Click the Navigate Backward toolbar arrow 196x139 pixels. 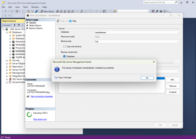[x=6, y=11]
